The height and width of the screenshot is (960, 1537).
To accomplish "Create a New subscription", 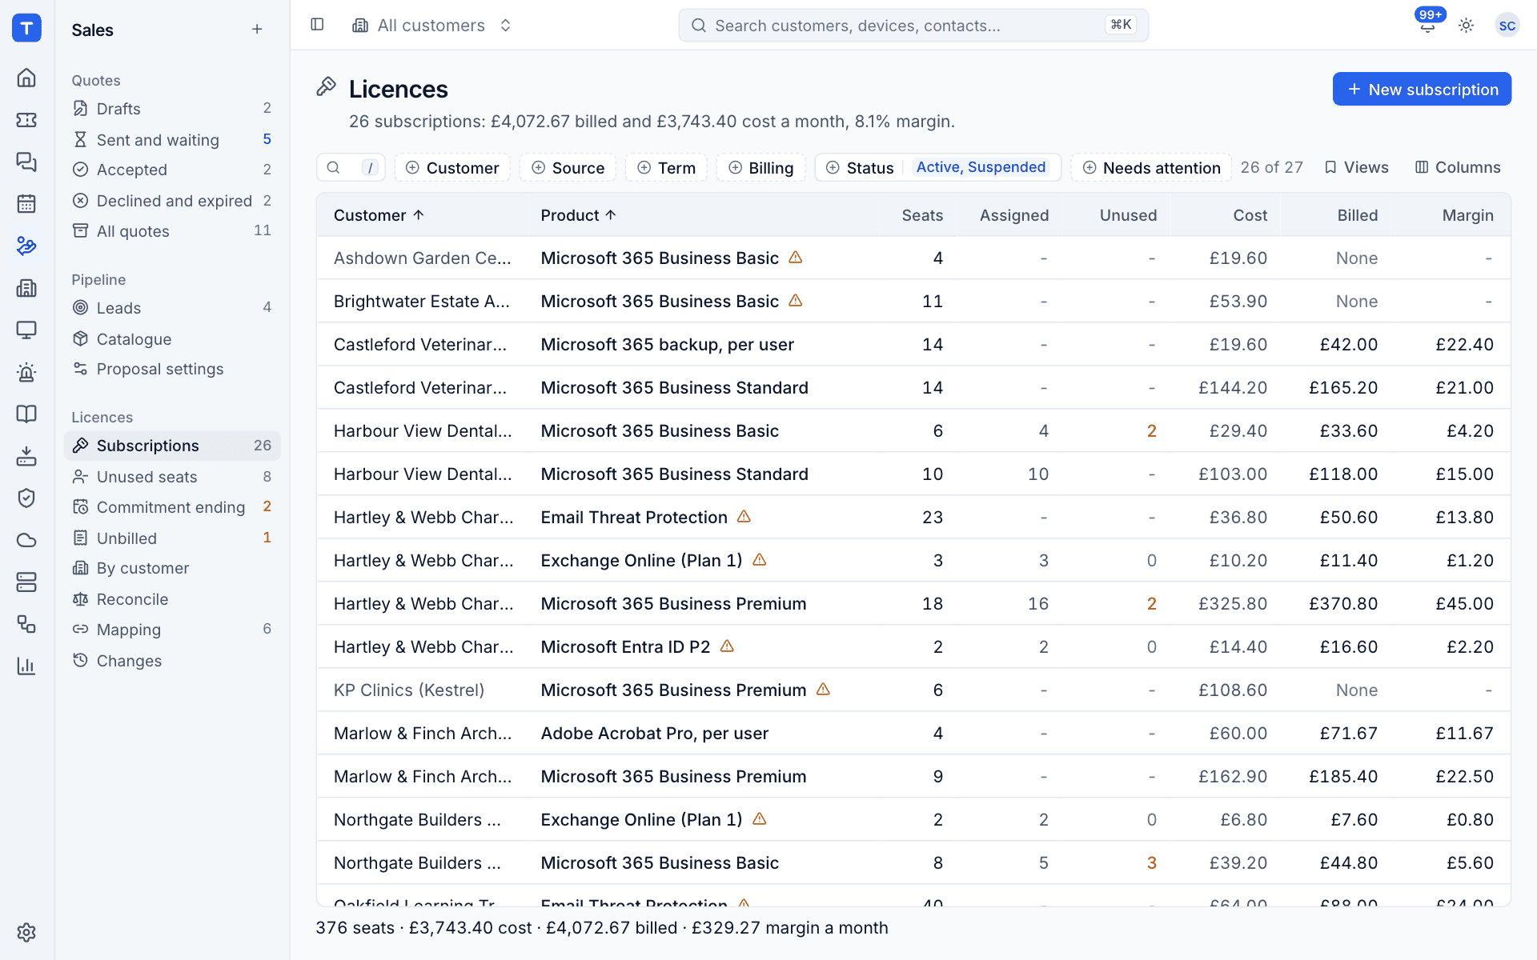I will pos(1422,89).
